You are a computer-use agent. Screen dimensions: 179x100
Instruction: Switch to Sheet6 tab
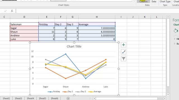tap(55, 98)
